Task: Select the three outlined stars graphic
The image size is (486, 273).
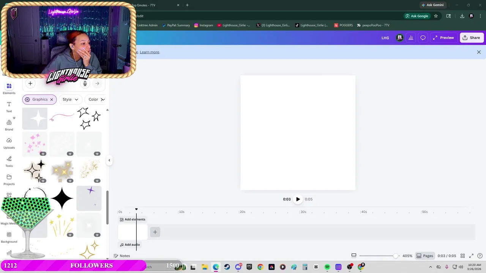Action: [x=89, y=118]
